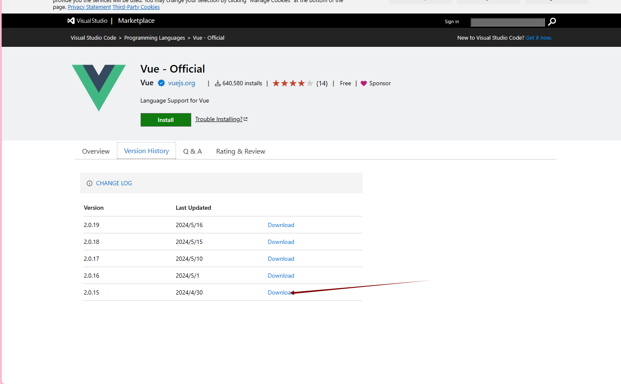This screenshot has width=621, height=384.
Task: Click the star rating icons
Action: (293, 83)
